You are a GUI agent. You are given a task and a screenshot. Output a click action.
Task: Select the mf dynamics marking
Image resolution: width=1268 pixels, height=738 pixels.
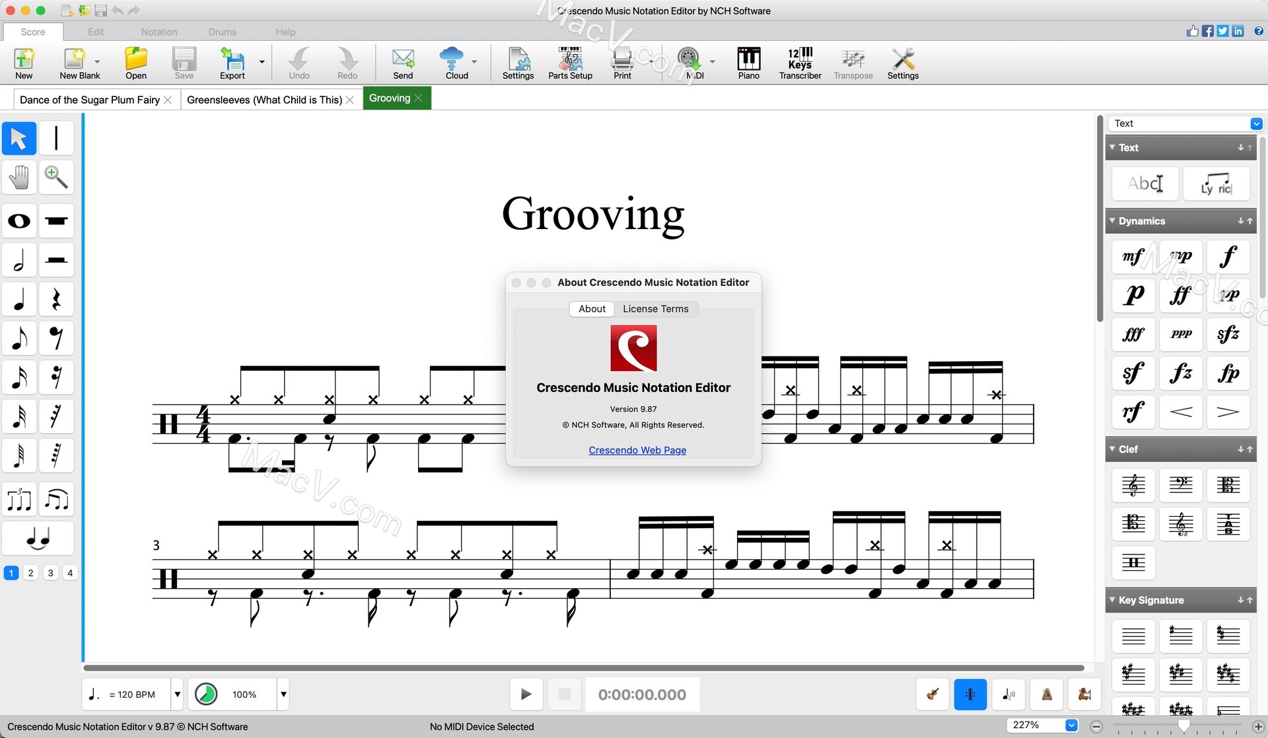tap(1133, 255)
